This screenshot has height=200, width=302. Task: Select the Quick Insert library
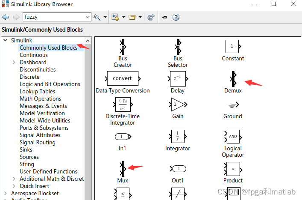point(34,186)
